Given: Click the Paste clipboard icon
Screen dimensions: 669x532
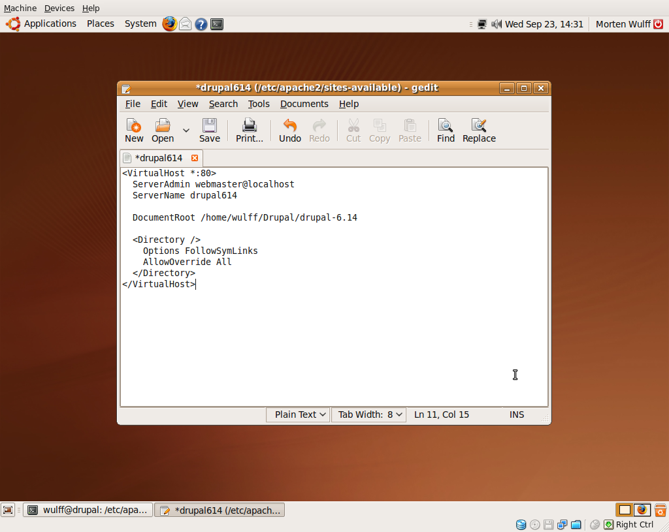Looking at the screenshot, I should coord(410,130).
